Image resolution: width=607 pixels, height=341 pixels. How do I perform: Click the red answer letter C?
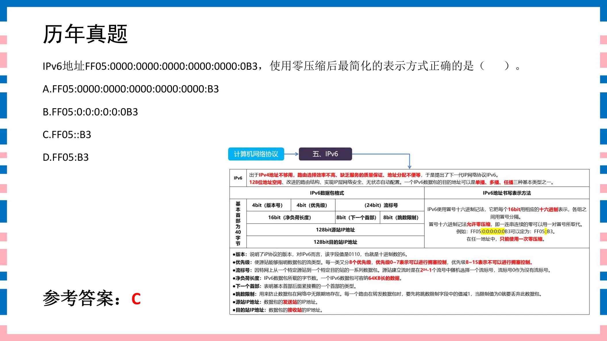point(136,299)
